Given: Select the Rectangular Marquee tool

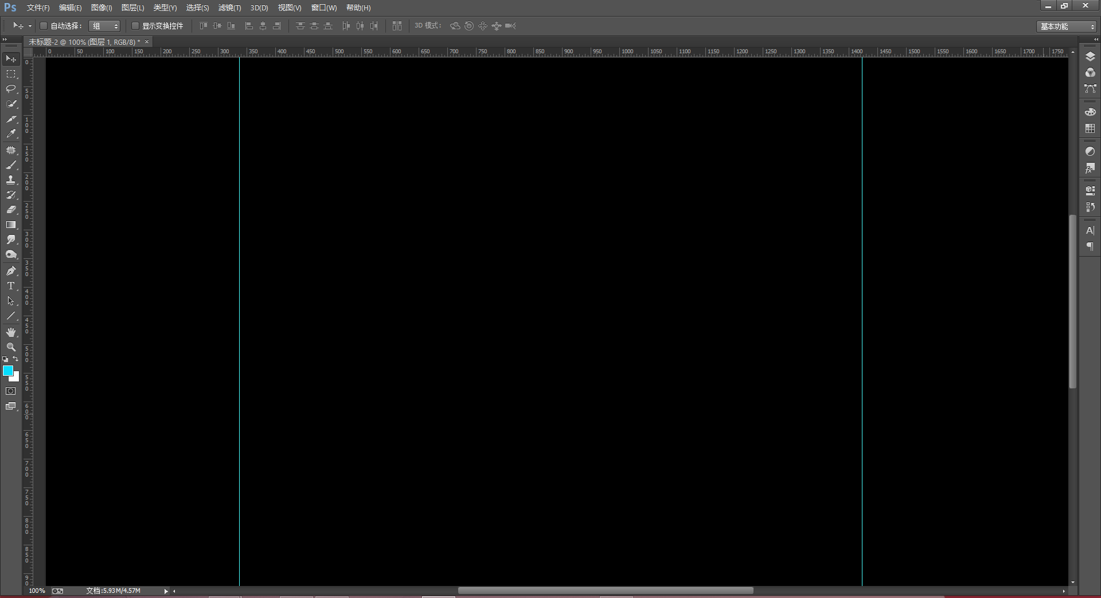Looking at the screenshot, I should 11,74.
